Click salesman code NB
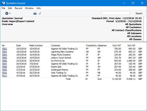Screen dimensions: 147x111 [x=99, y=73]
